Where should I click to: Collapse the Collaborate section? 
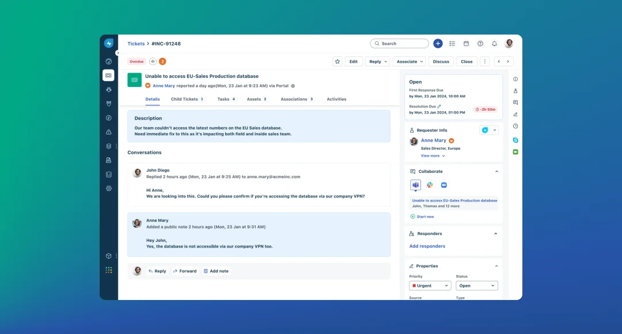click(496, 172)
